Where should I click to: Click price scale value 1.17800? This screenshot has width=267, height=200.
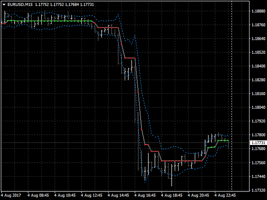coord(258,135)
